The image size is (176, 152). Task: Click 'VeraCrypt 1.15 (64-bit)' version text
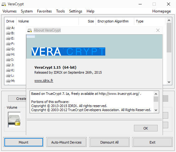tap(55, 67)
